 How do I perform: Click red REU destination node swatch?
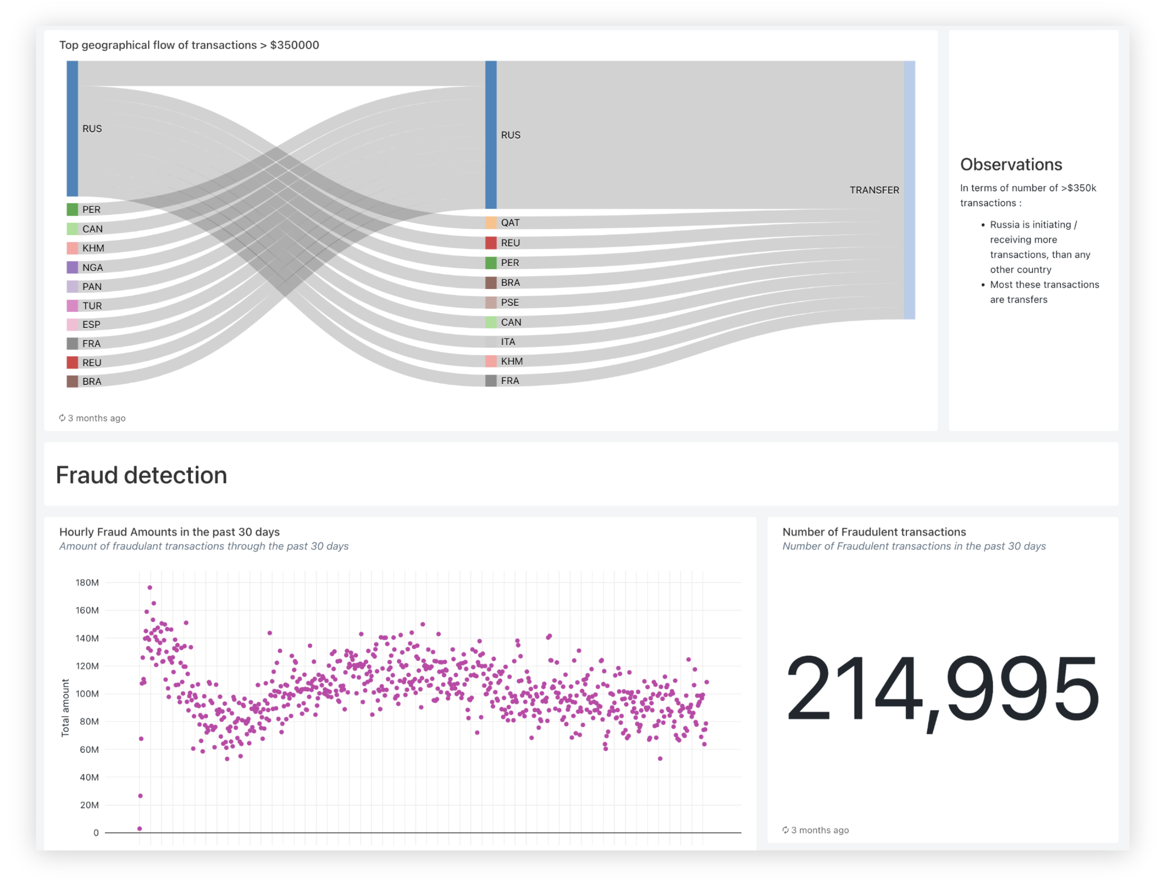(x=490, y=242)
